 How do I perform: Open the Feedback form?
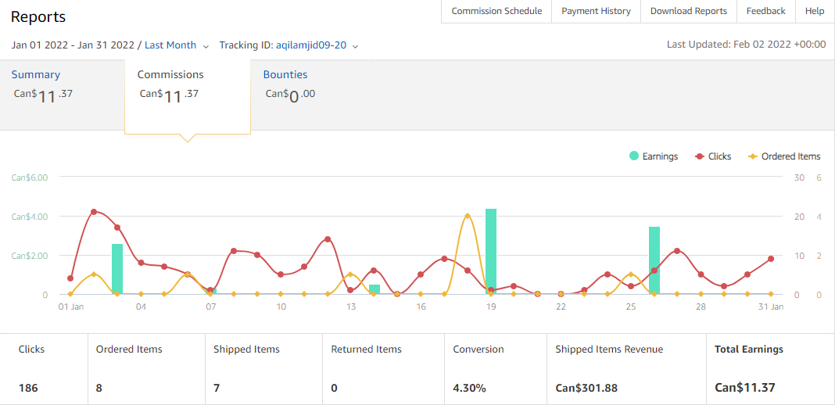pyautogui.click(x=765, y=11)
